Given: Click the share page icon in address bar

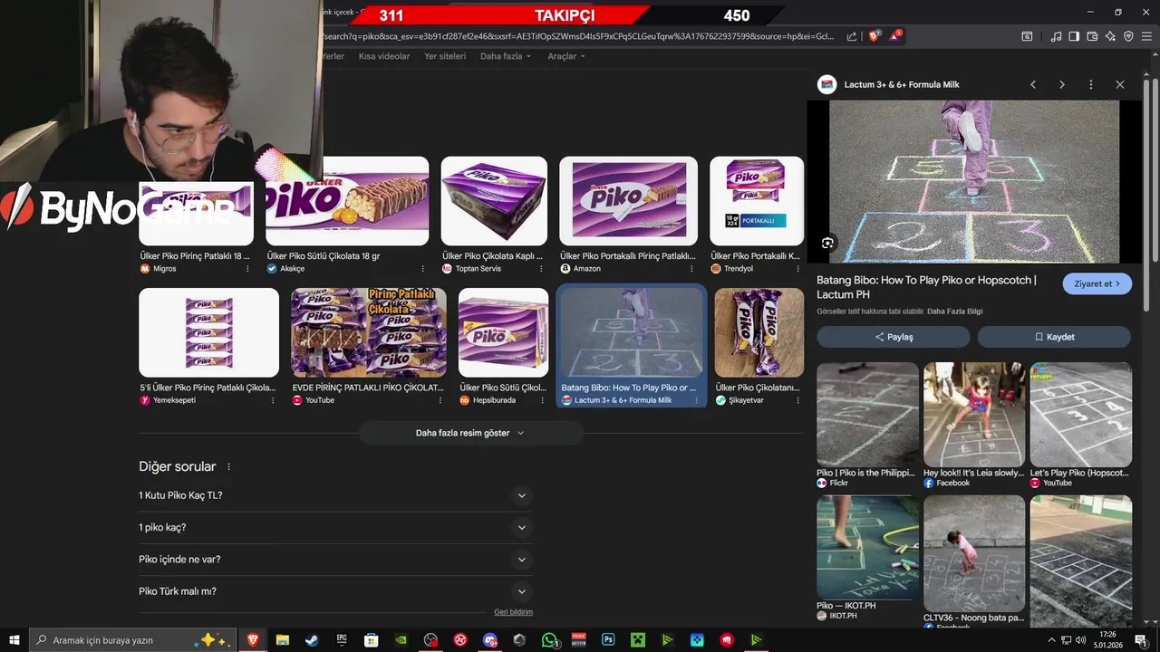Looking at the screenshot, I should 852,36.
